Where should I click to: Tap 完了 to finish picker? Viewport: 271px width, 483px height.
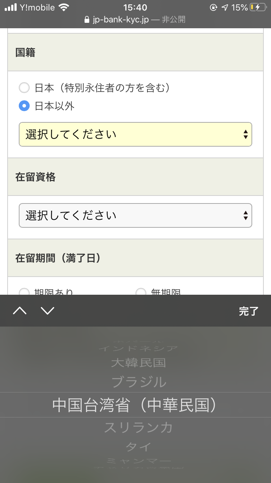point(249,311)
